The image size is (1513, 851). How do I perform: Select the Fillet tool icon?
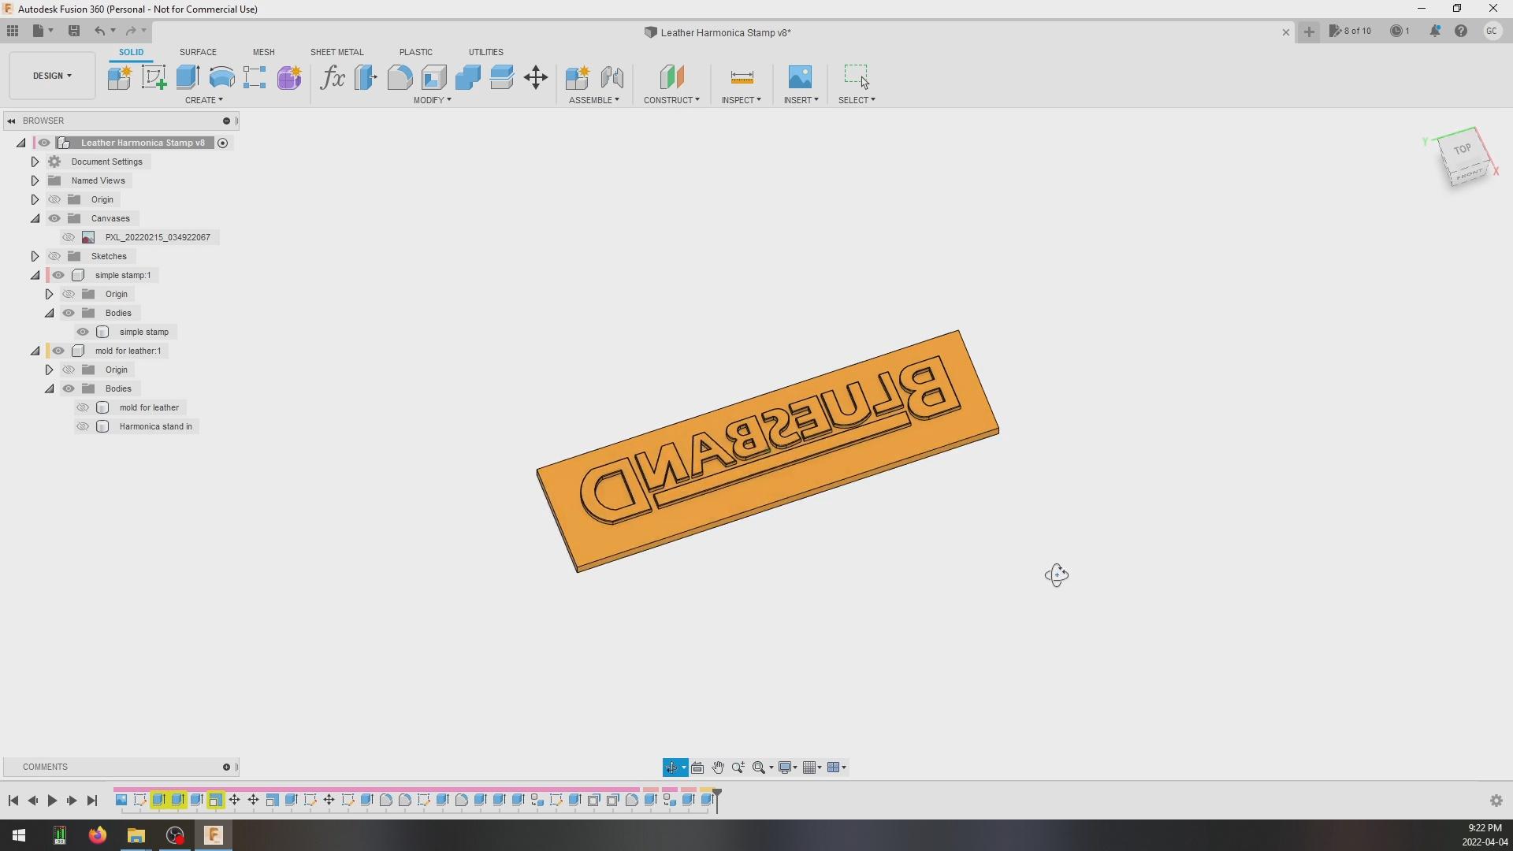coord(400,77)
